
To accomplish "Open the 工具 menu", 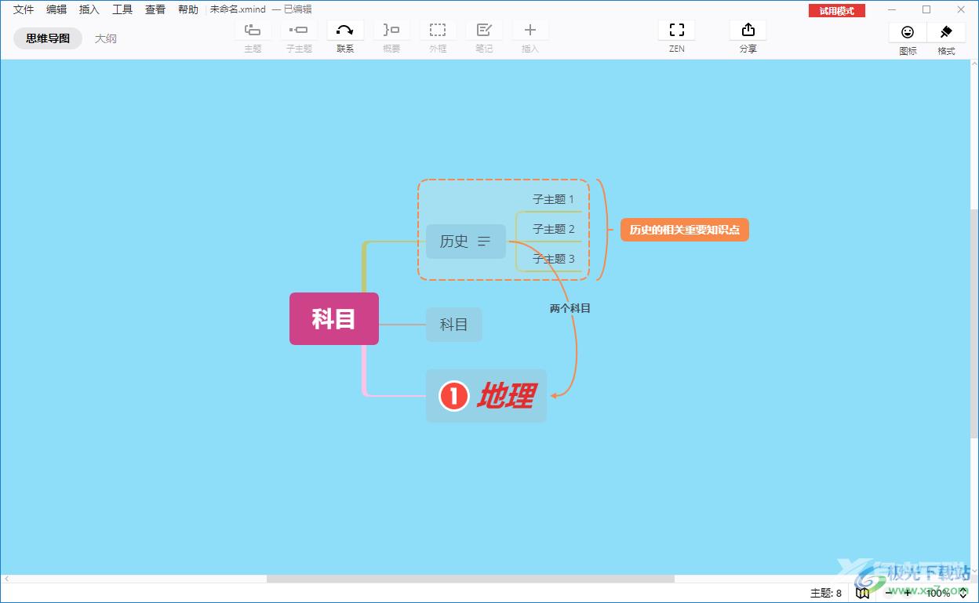I will [x=122, y=9].
